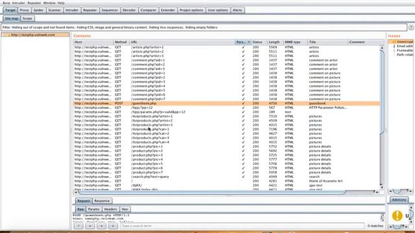This screenshot has width=415, height=233.
Task: Click the contents table scroll-left arrow
Action: point(75,192)
